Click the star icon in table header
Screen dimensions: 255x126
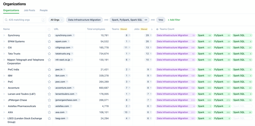tap(49, 29)
